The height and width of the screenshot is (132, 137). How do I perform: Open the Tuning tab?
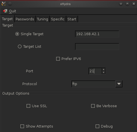[x=42, y=19]
